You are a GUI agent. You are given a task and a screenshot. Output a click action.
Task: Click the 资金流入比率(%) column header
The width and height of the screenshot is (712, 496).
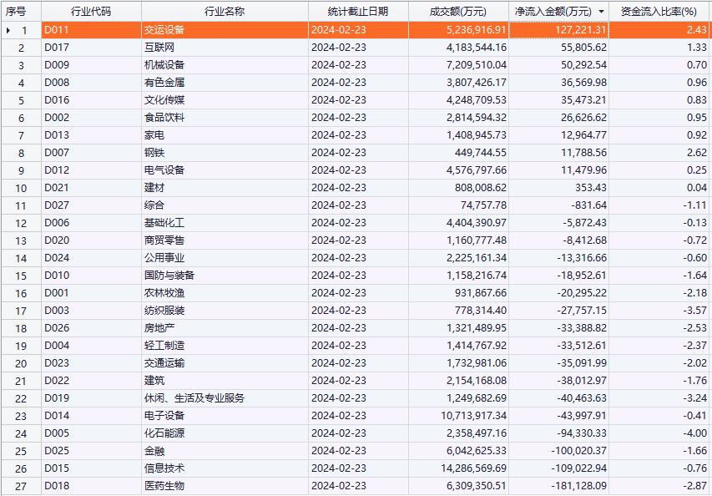click(659, 12)
